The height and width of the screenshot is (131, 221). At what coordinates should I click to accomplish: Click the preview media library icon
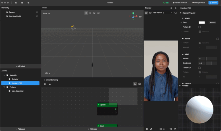[146, 13]
